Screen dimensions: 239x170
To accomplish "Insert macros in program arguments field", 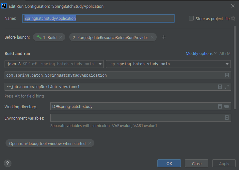I will coord(220,87).
